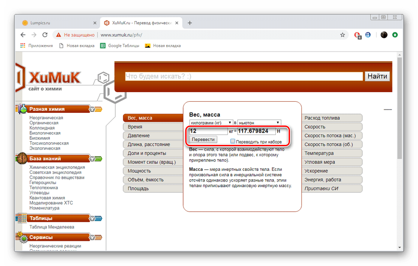Click the page vertical scrollbar thumb
The image size is (418, 266).
(x=399, y=108)
